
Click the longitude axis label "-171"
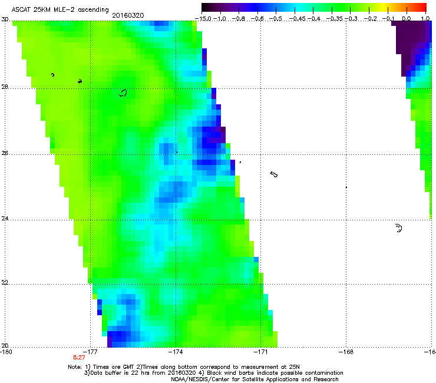tap(261, 352)
